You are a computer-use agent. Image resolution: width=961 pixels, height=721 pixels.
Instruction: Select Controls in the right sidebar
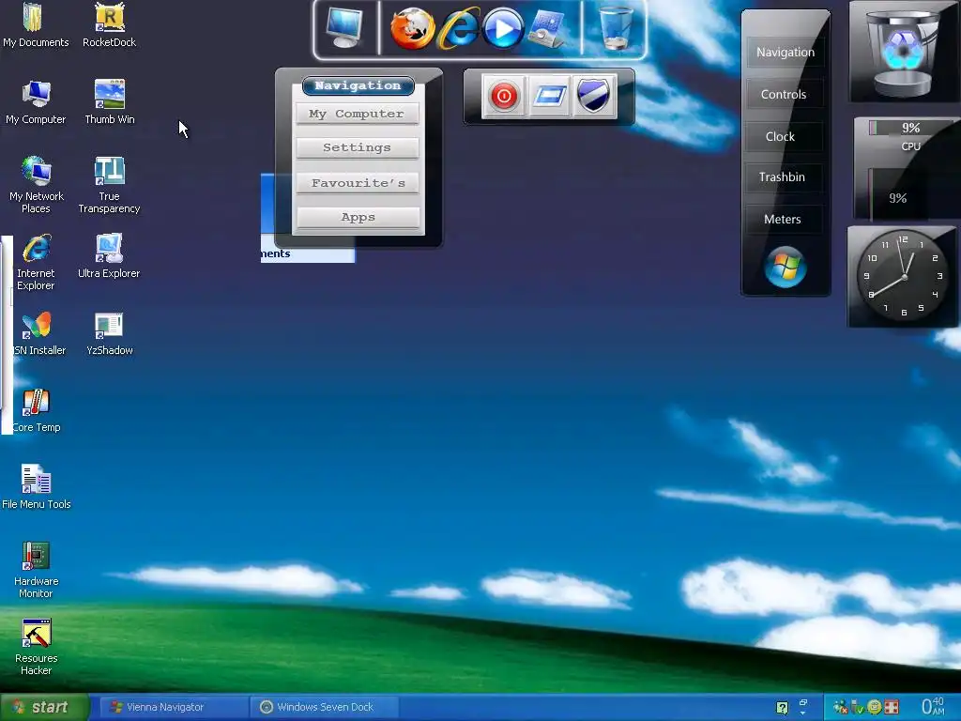click(784, 95)
